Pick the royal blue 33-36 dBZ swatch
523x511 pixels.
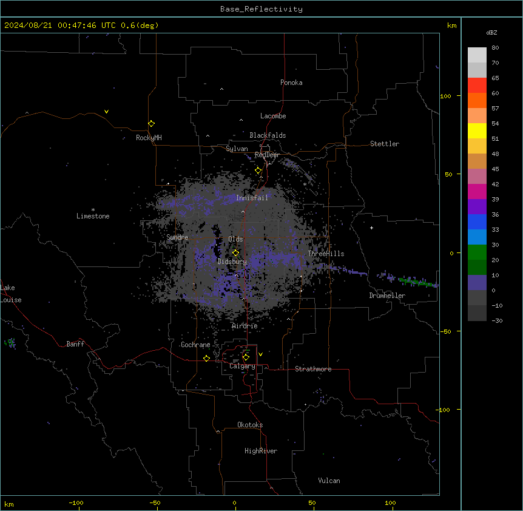(x=477, y=222)
